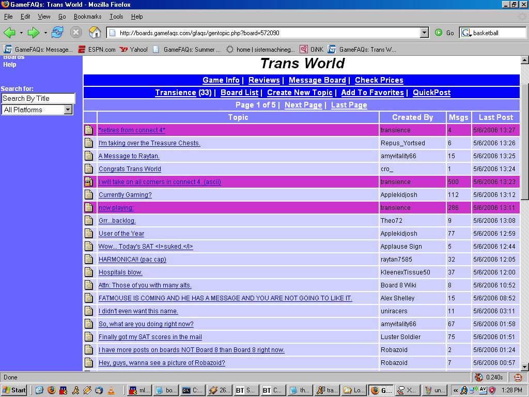
Task: Click the locked topic icon for connect 4 ascii
Action: click(89, 182)
